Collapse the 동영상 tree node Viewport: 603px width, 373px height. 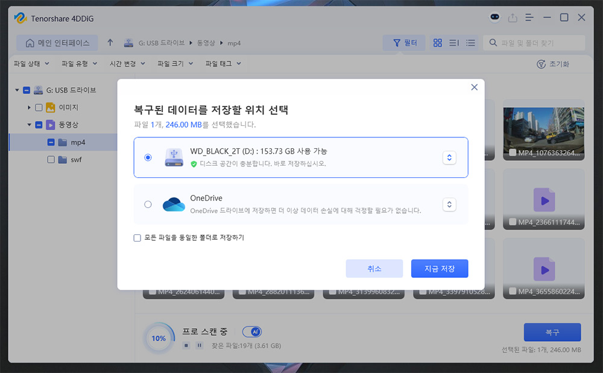tap(29, 125)
